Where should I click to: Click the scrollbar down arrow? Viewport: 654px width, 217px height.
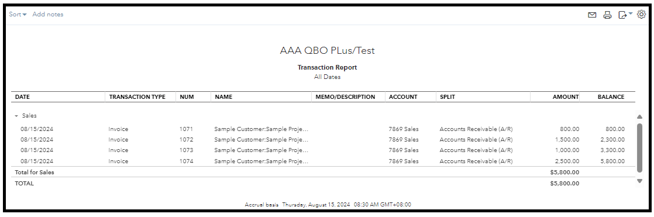[x=639, y=181]
